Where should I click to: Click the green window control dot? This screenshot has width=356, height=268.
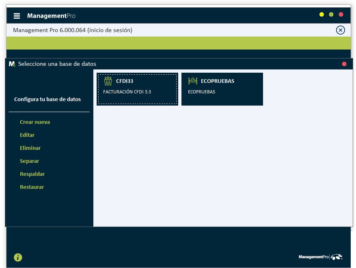click(331, 15)
